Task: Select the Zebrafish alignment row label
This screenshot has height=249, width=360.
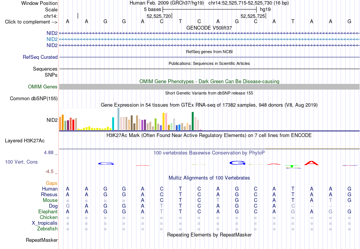Action: (47, 229)
